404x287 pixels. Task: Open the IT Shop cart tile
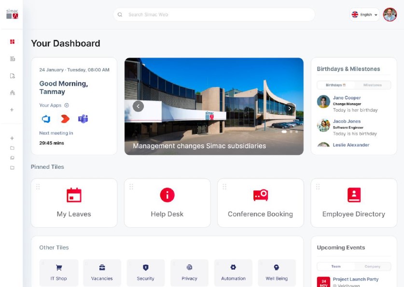[59, 273]
